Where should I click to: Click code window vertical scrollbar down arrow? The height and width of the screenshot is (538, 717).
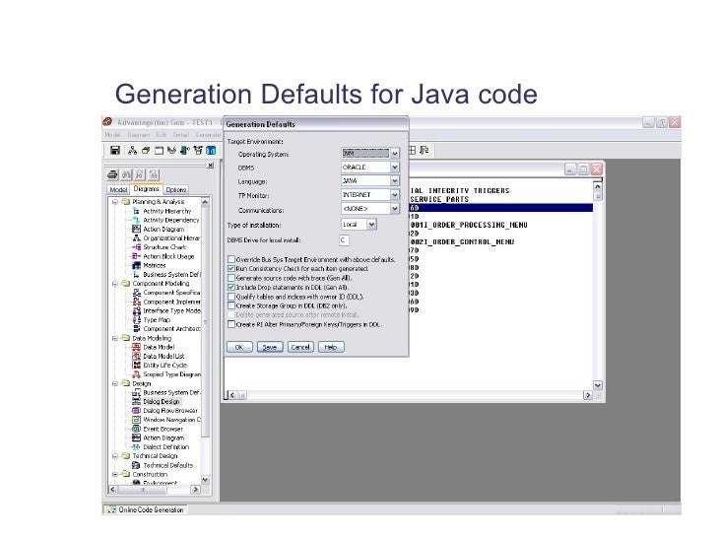597,385
